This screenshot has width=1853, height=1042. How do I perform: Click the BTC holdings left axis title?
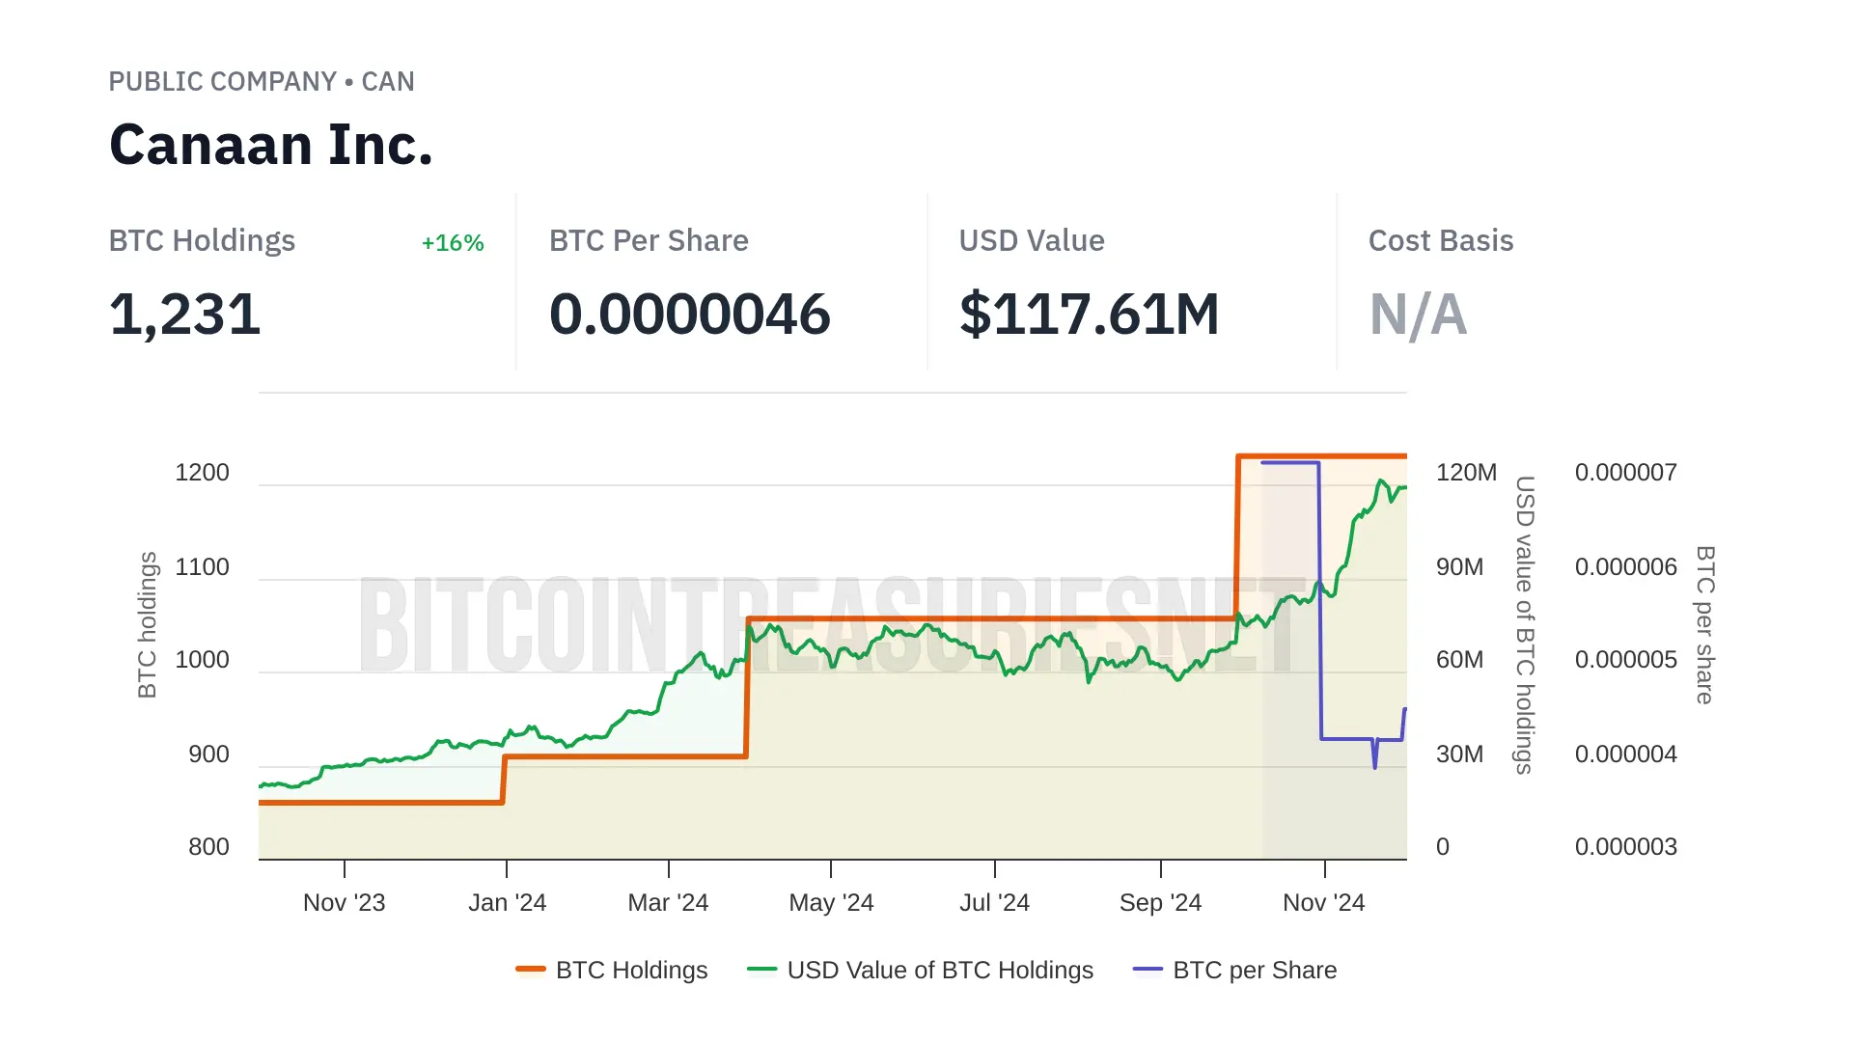[147, 624]
